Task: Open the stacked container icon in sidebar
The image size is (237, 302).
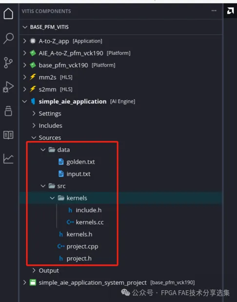Action: (x=8, y=111)
